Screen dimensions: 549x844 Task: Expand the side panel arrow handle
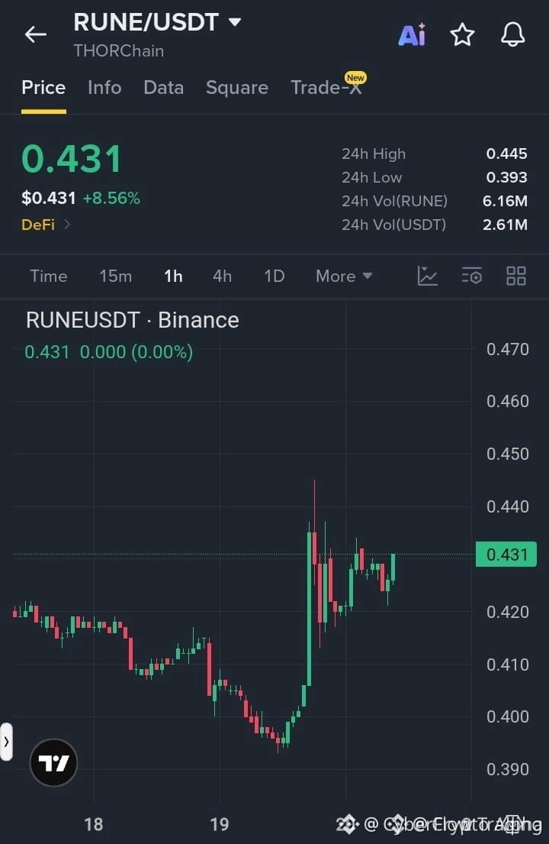click(6, 742)
